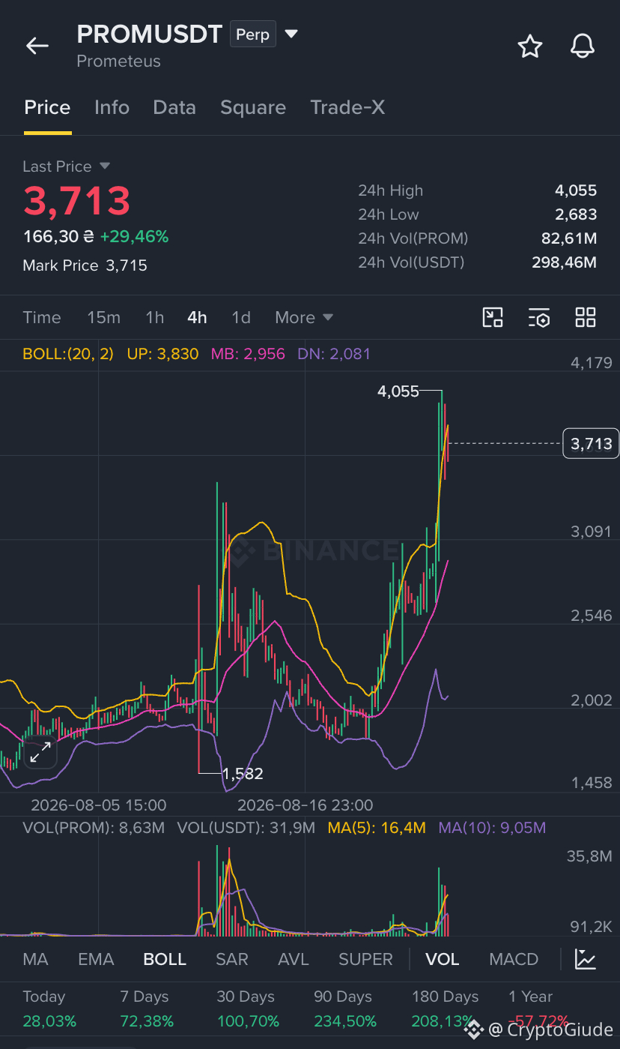620x1049 pixels.
Task: Tap the Prometeus subtitle
Action: tap(118, 61)
